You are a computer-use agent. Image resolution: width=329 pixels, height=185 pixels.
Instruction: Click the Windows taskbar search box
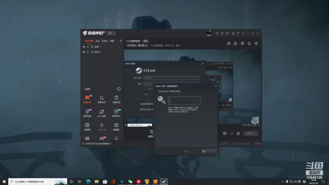point(38,181)
